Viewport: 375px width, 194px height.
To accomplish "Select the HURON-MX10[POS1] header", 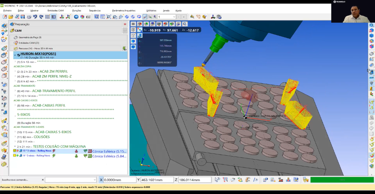I will 38,54.
